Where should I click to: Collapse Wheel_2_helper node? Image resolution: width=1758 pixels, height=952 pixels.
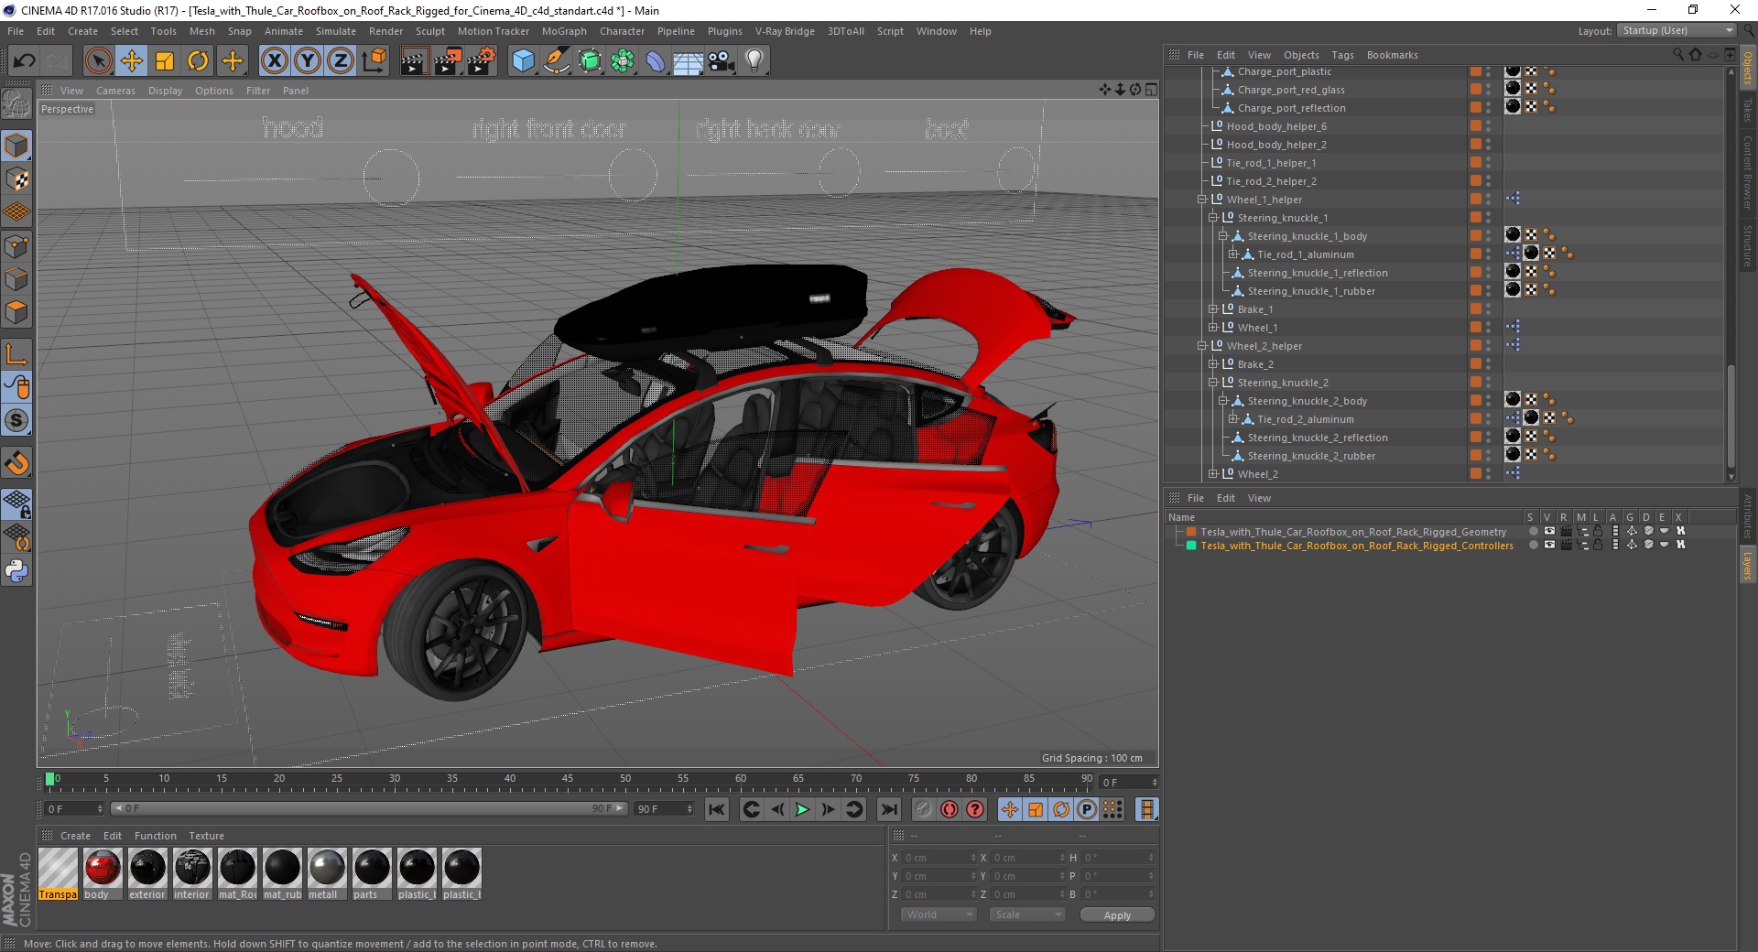[x=1202, y=346]
